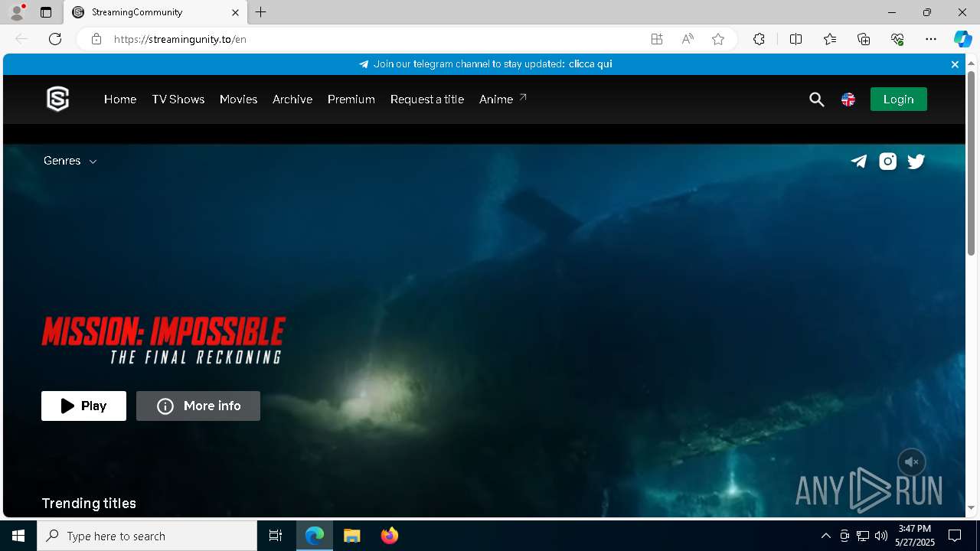Open the Instagram social icon
980x551 pixels.
click(x=887, y=161)
